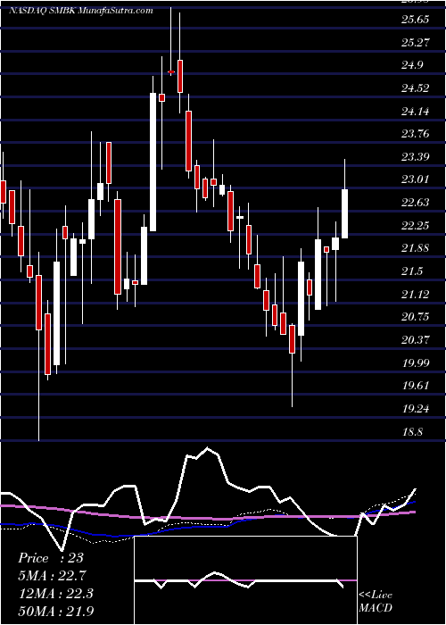Click the 50MA : 21.9 value
This screenshot has height=625, width=446.
55,612
